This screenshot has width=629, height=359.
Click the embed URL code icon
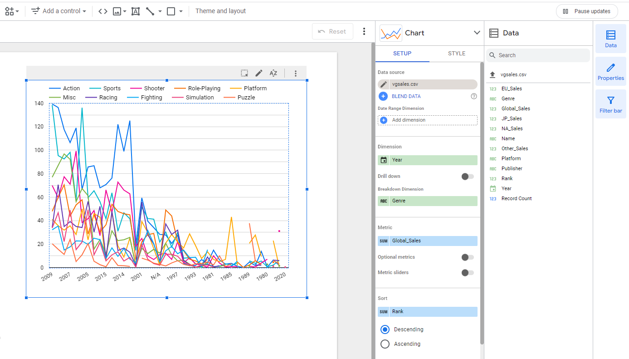tap(103, 11)
